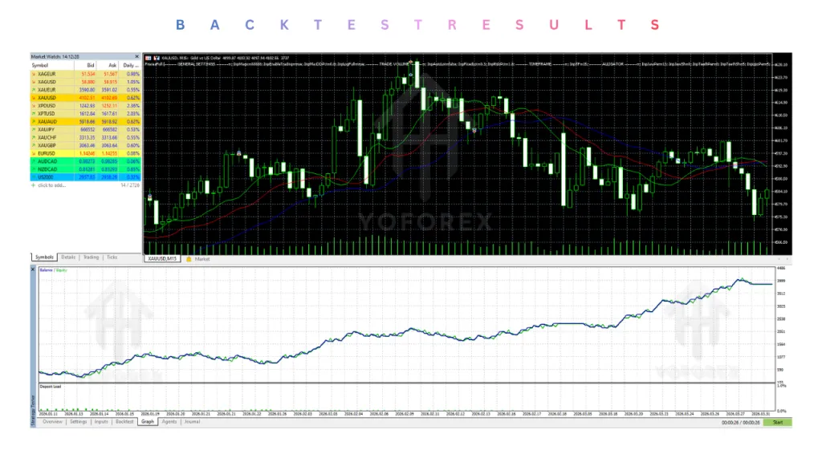Select the XAGUSD symbol row
This screenshot has height=462, width=822.
(x=85, y=83)
